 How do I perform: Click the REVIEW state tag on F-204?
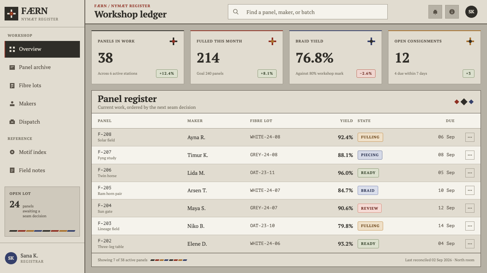369,208
